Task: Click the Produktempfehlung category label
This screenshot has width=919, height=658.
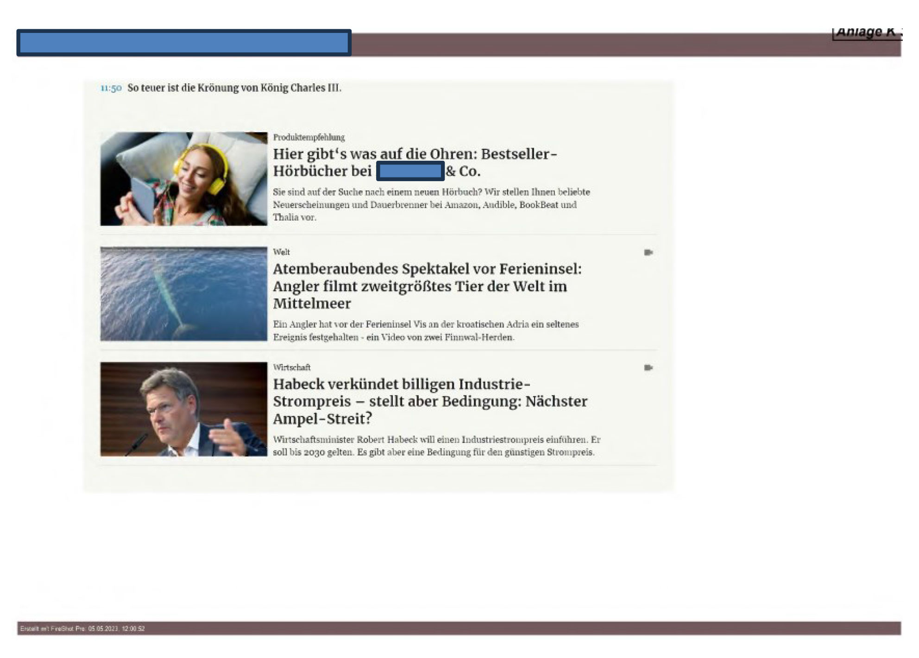Action: (x=308, y=138)
